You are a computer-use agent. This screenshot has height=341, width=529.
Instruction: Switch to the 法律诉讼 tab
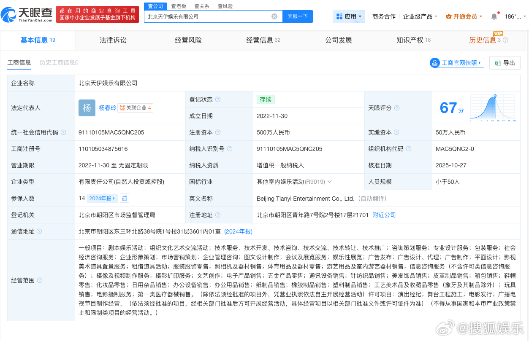[x=113, y=40]
